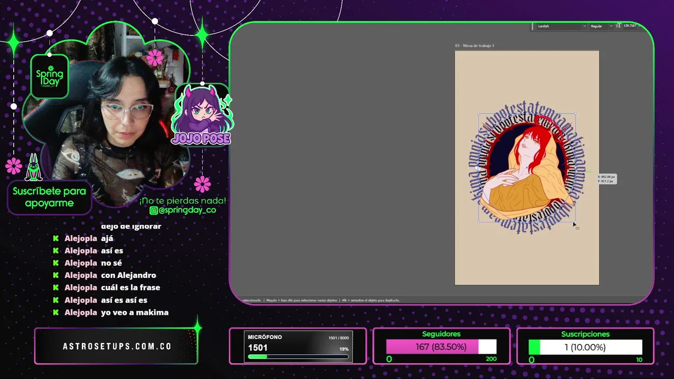Click the 'Mayús + haz clic' status hint
674x379 pixels.
[302, 300]
